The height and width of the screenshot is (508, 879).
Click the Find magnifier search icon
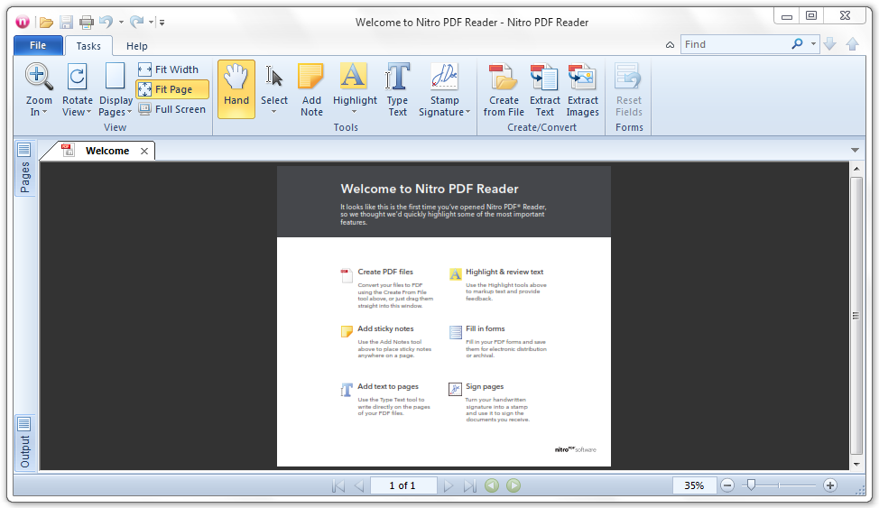point(797,43)
